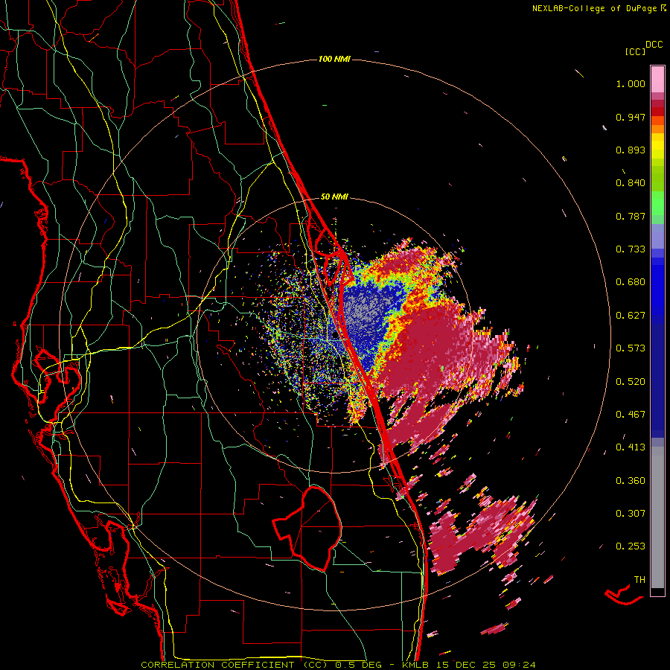Click the pink top segment of the colorbar
Image resolution: width=670 pixels, height=670 pixels.
(657, 79)
